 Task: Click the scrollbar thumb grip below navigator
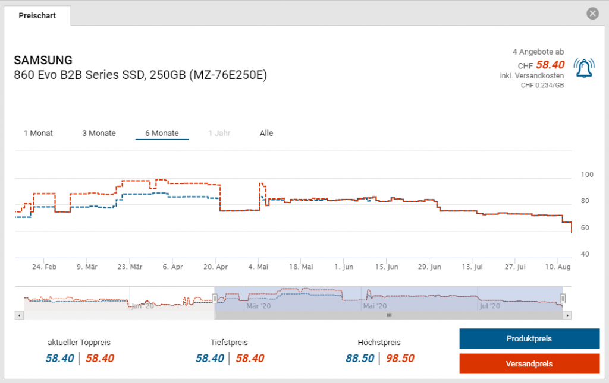(x=389, y=315)
